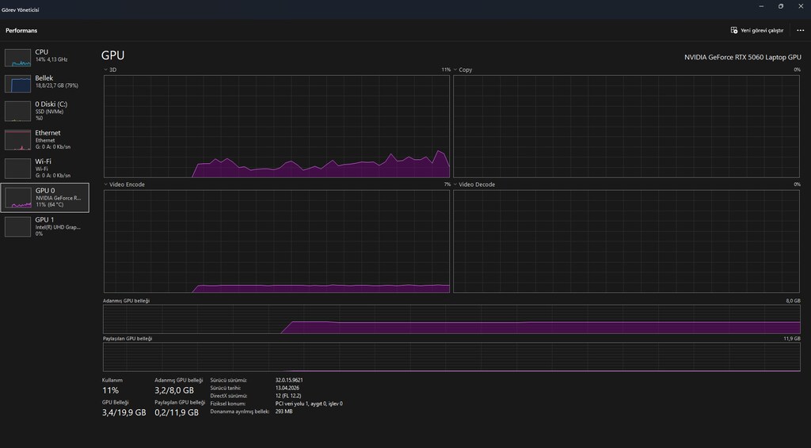811x448 pixels.
Task: Click the Bellek mini graph thumbnail
Action: click(x=17, y=84)
